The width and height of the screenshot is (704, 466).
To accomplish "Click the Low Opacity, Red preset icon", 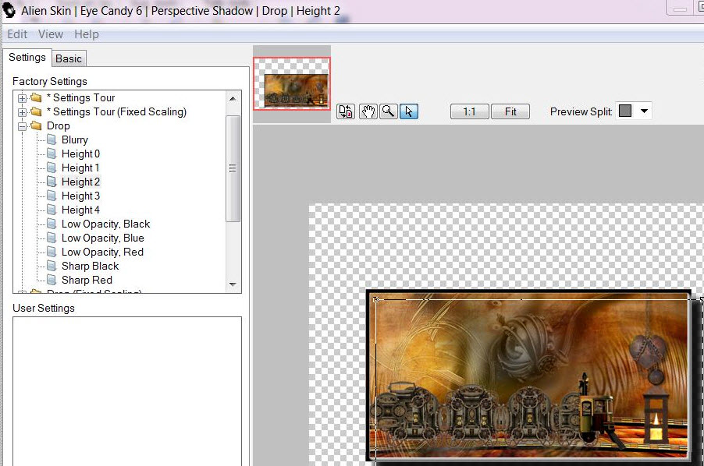I will pyautogui.click(x=52, y=252).
